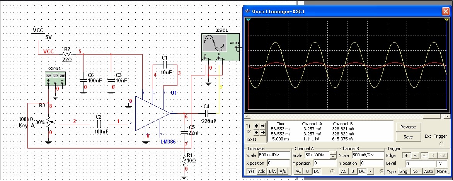Click the Timebase X position field
The image size is (453, 181).
tap(279, 163)
